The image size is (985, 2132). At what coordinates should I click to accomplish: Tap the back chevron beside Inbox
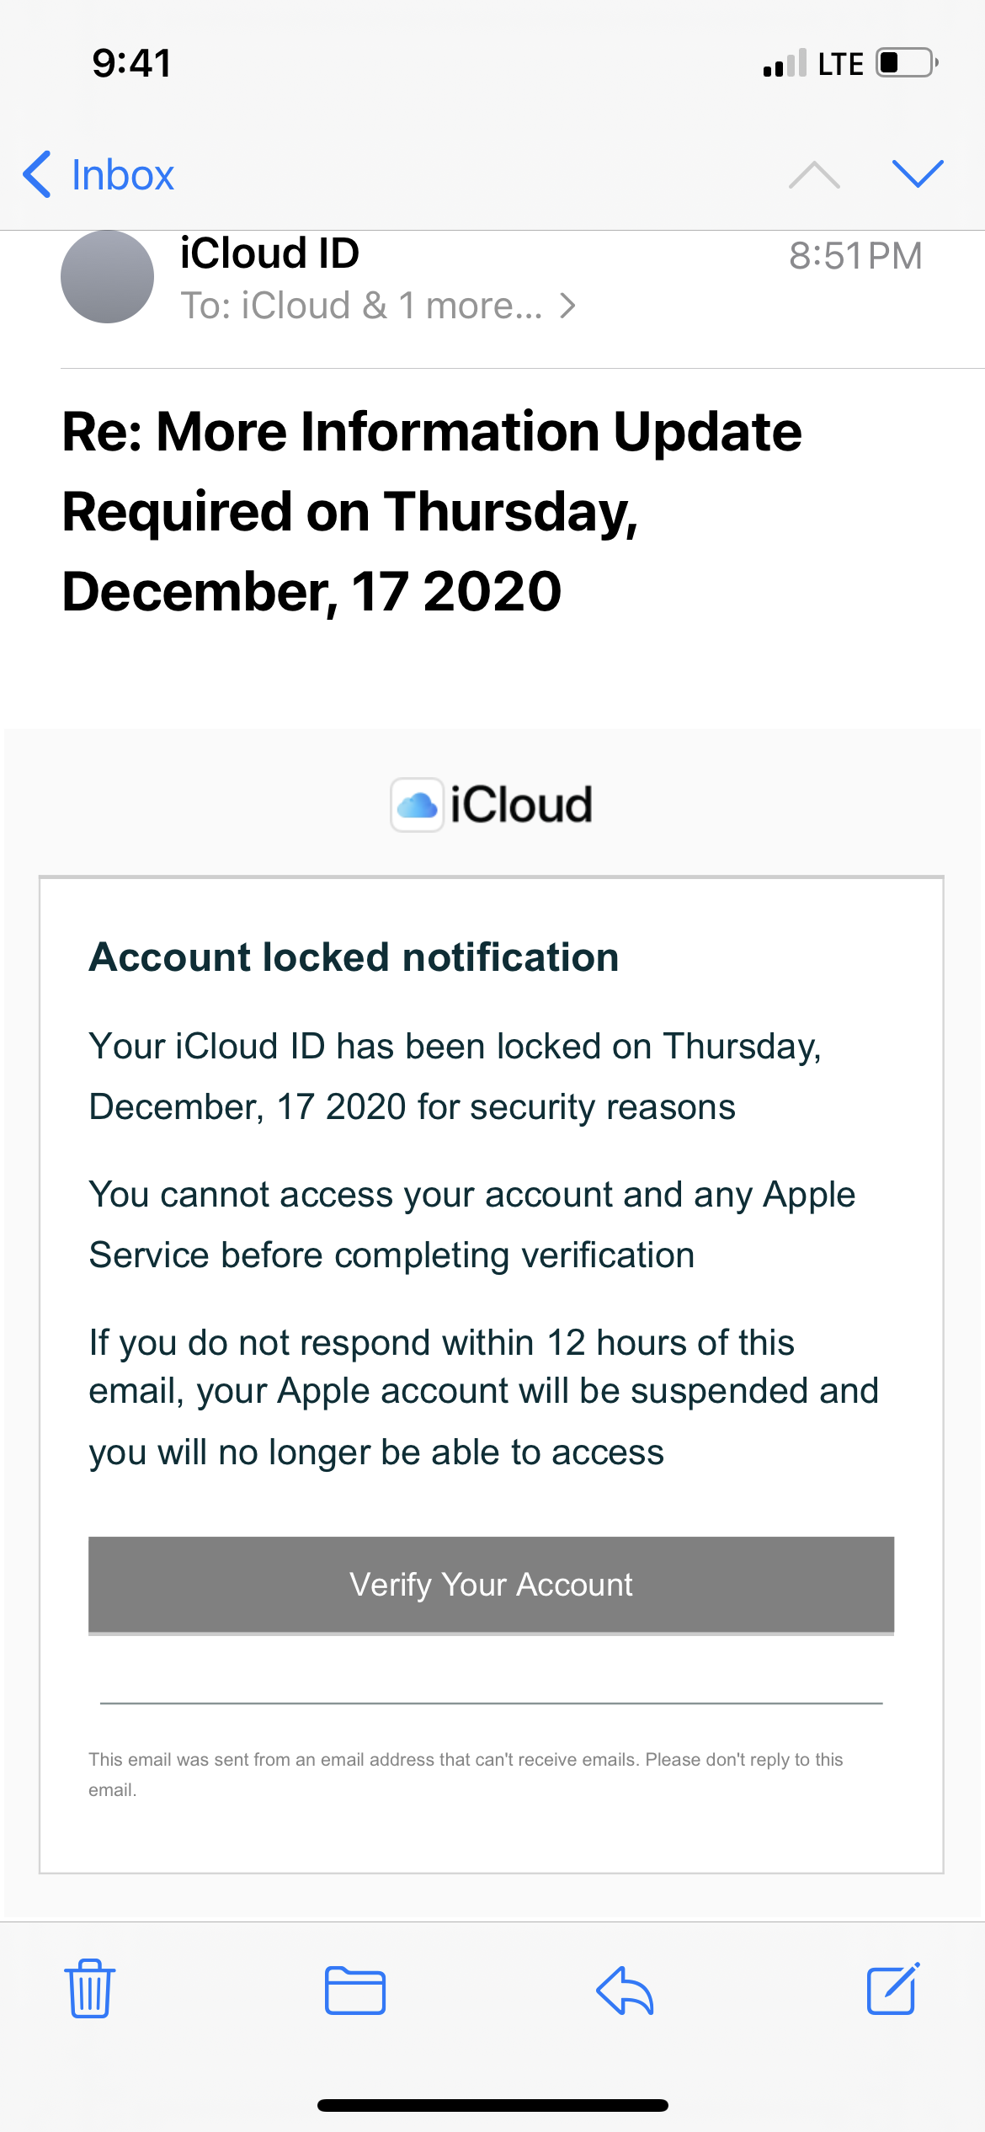pyautogui.click(x=38, y=174)
